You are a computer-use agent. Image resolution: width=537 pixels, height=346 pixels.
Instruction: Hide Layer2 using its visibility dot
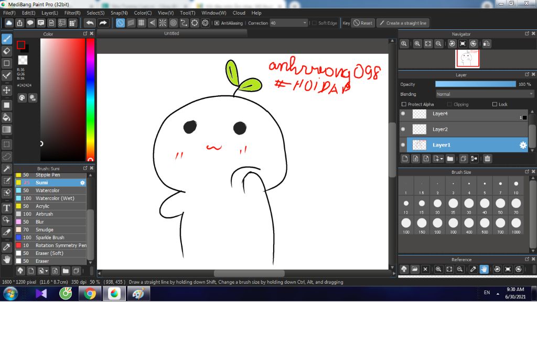point(403,129)
